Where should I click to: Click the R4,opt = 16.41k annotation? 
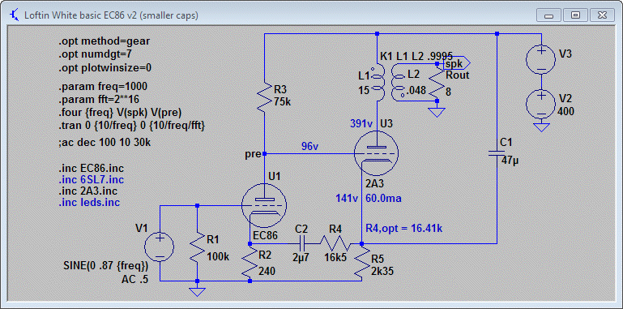pos(404,229)
